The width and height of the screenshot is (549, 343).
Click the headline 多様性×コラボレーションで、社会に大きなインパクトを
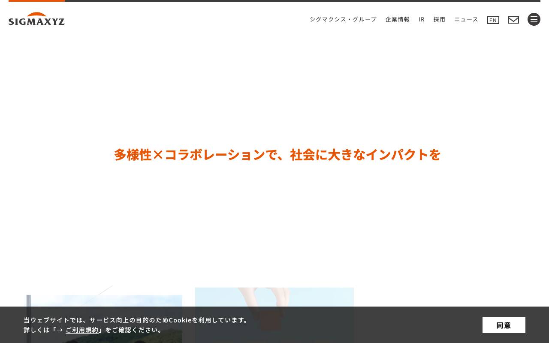(277, 154)
